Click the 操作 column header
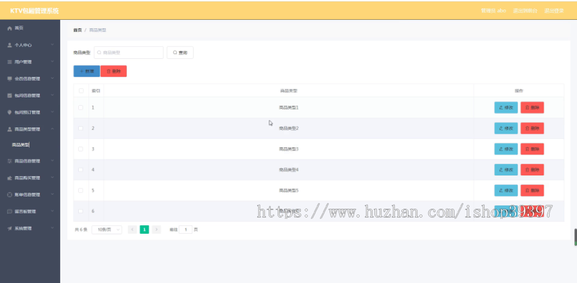This screenshot has height=283, width=577. pos(519,90)
